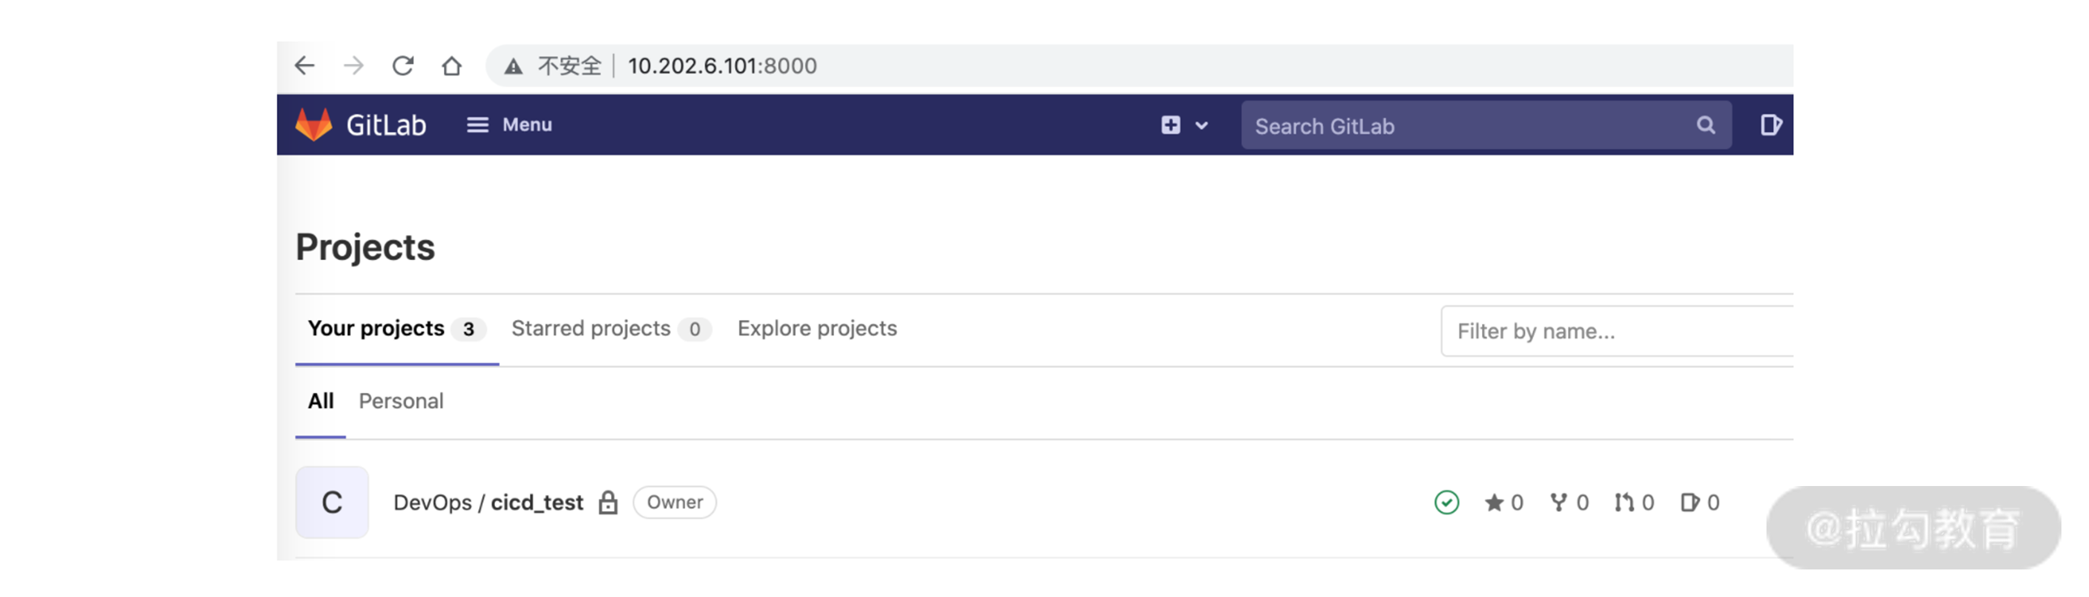2089x597 pixels.
Task: Click the Filter by name field
Action: [x=1617, y=331]
